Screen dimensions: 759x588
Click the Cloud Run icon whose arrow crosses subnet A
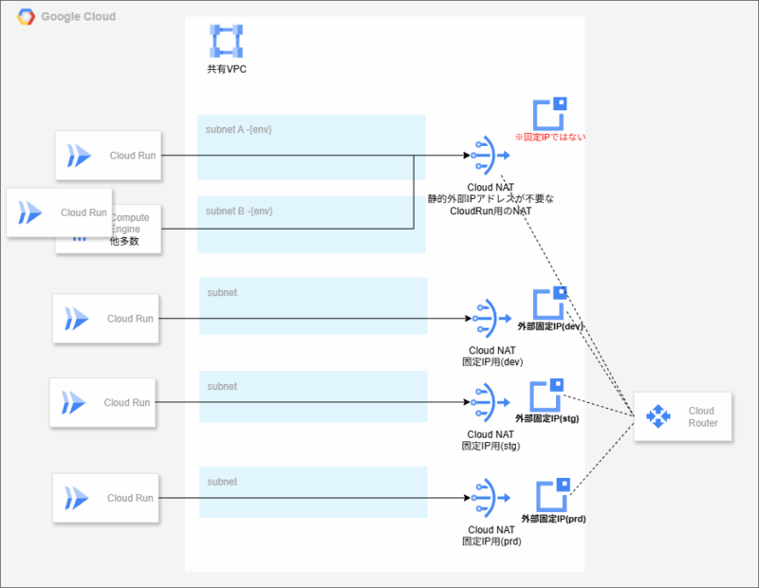click(79, 156)
